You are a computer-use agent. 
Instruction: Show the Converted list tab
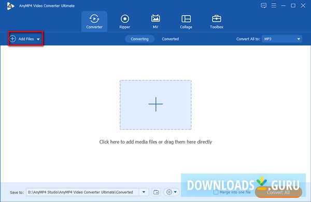tap(171, 39)
